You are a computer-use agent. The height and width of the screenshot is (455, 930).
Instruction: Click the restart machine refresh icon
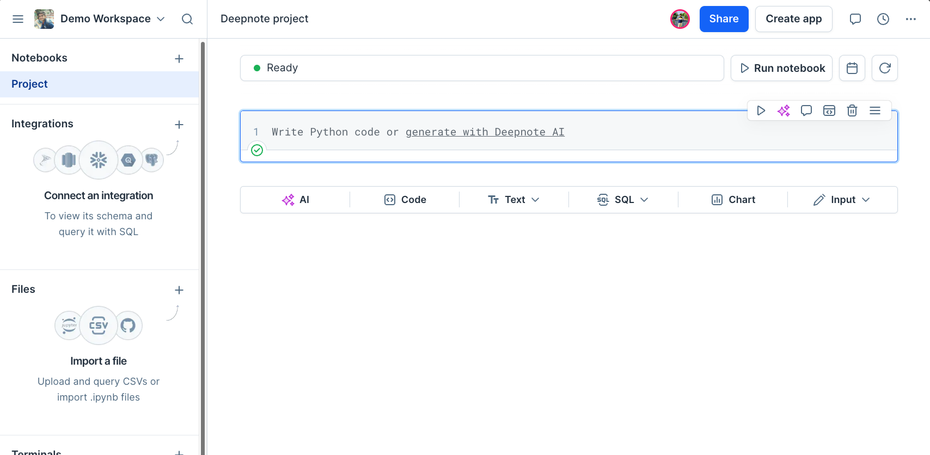[885, 68]
